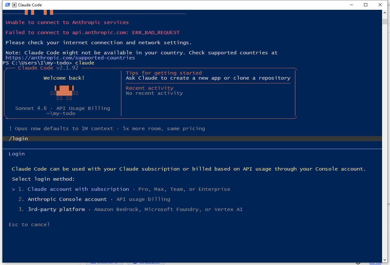The image size is (390, 265).
Task: Select Claude account with subscription option
Action: click(x=121, y=189)
